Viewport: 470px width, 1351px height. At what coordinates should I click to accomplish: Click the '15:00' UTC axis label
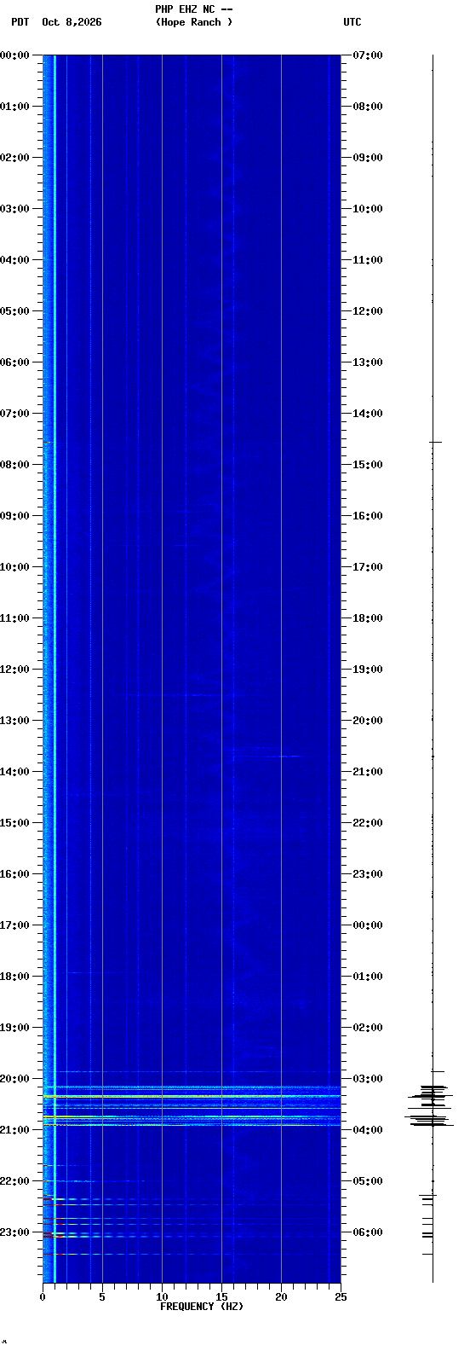(368, 465)
